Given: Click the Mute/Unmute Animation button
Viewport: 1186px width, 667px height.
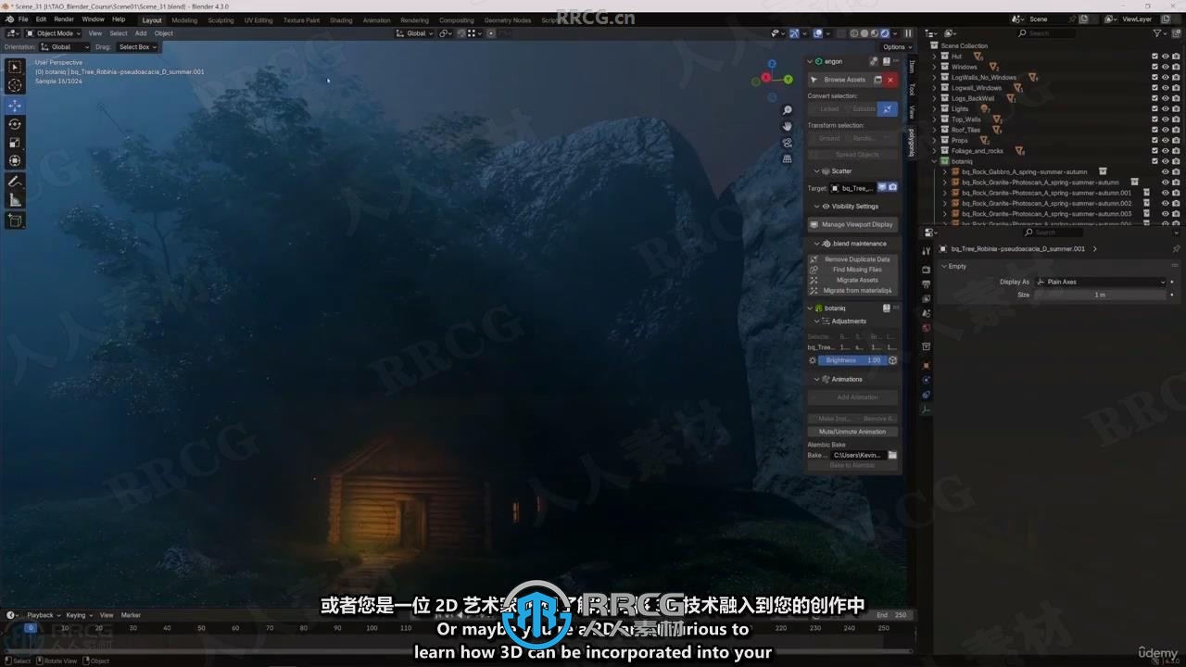Looking at the screenshot, I should [x=852, y=432].
